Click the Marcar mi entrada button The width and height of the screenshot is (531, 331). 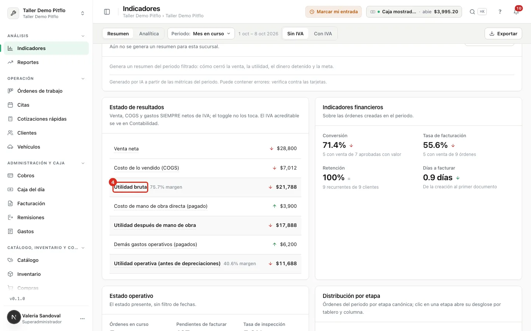tap(333, 12)
